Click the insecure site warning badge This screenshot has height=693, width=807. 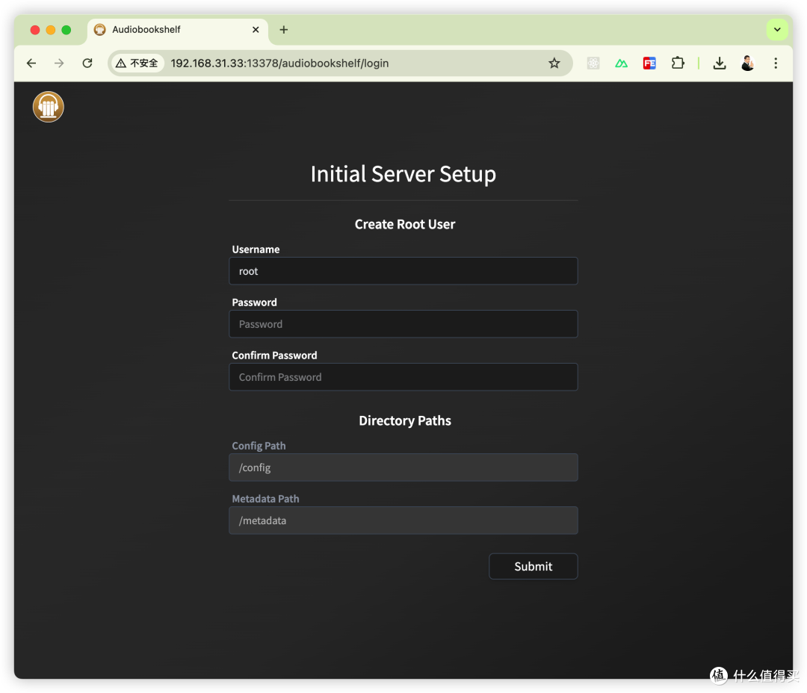137,63
